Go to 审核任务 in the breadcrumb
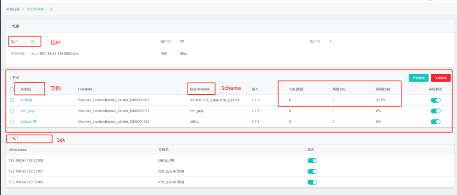 (13, 9)
